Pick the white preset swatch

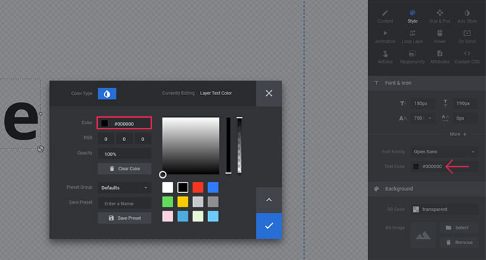point(168,187)
